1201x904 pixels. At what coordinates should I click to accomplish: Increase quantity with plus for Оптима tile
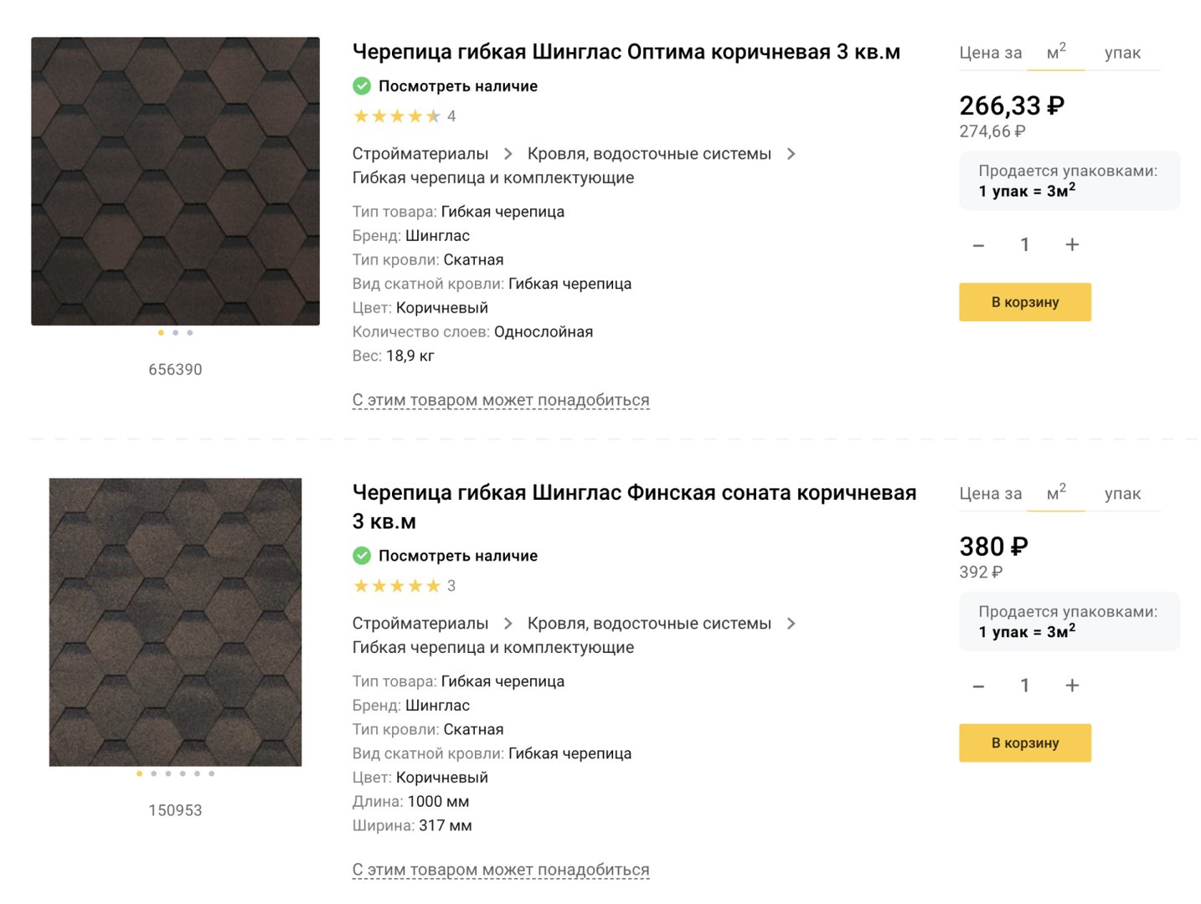click(x=1071, y=244)
